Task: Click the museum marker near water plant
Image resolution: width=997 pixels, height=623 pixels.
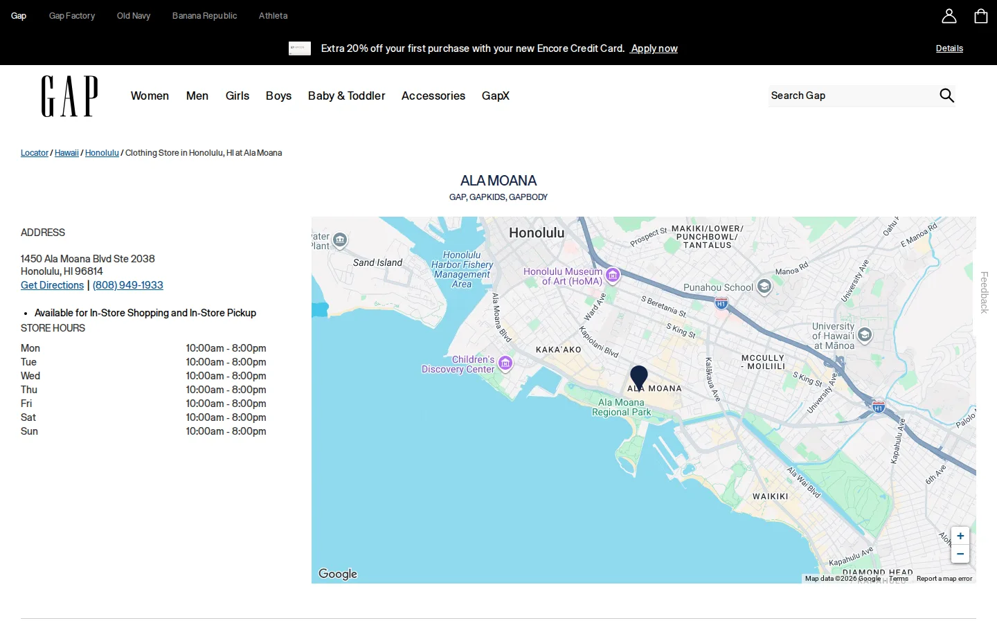Action: [x=340, y=240]
